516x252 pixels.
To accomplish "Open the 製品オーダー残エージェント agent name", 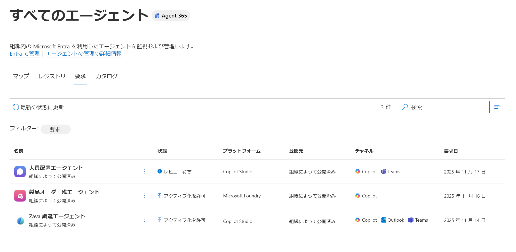I will click(x=64, y=192).
